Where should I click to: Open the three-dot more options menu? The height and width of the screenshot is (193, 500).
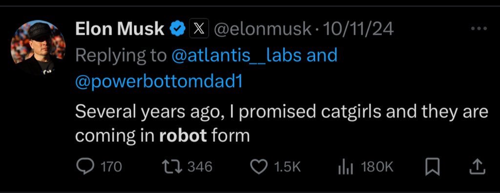point(479,29)
